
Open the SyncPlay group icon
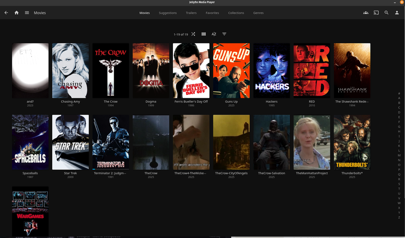point(366,13)
